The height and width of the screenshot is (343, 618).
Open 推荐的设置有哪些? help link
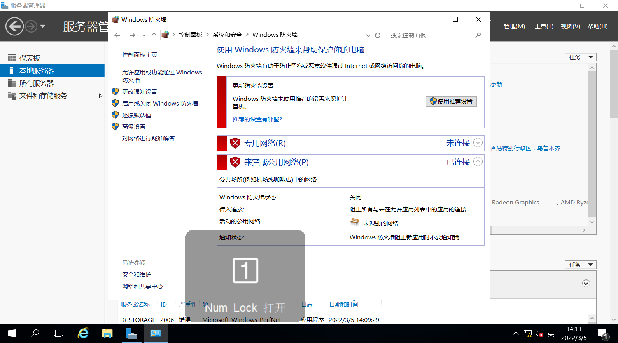(x=257, y=120)
